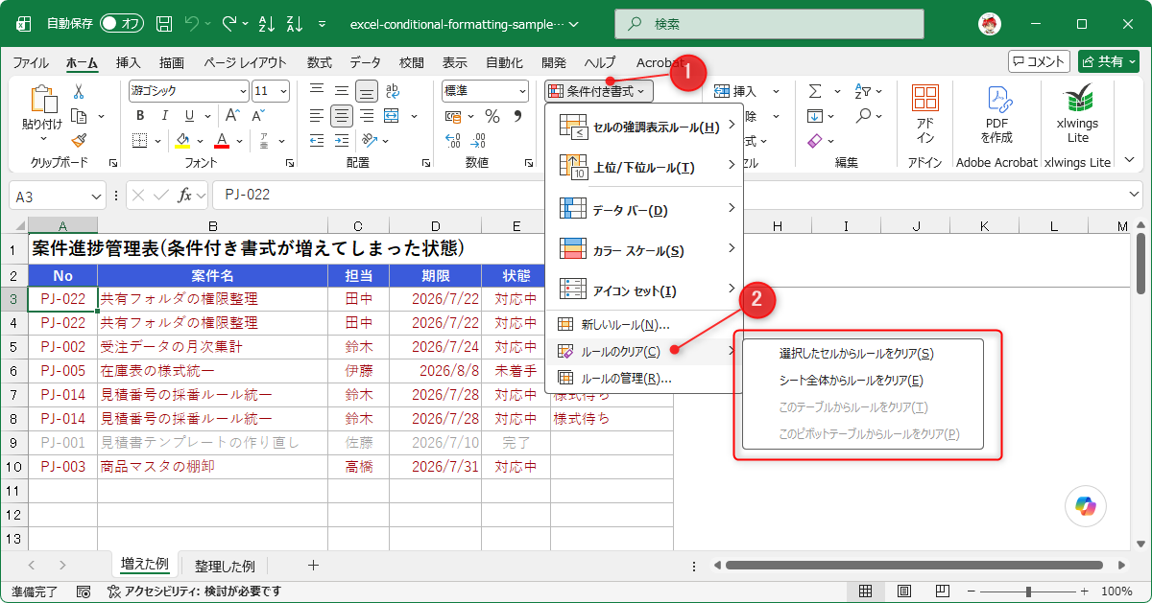The height and width of the screenshot is (603, 1152).
Task: Click the AutoSum sigma icon
Action: (815, 91)
